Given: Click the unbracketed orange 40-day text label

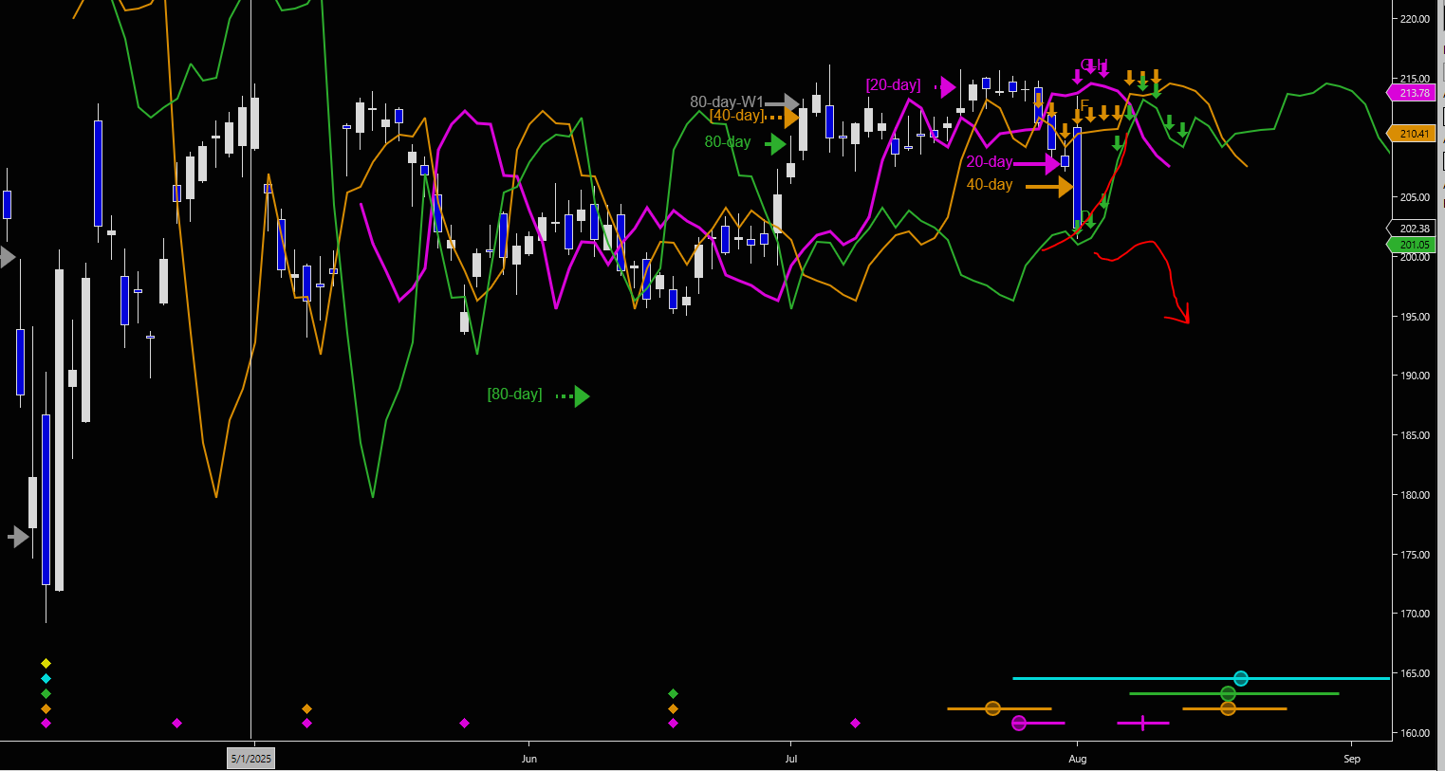Looking at the screenshot, I should pyautogui.click(x=990, y=185).
